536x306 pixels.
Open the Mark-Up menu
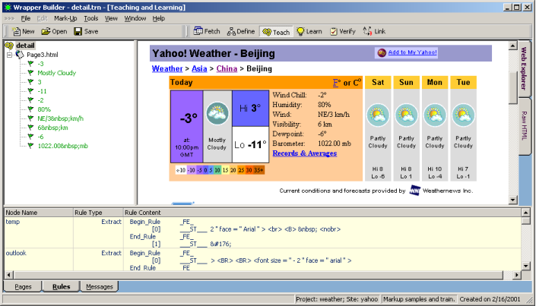65,18
